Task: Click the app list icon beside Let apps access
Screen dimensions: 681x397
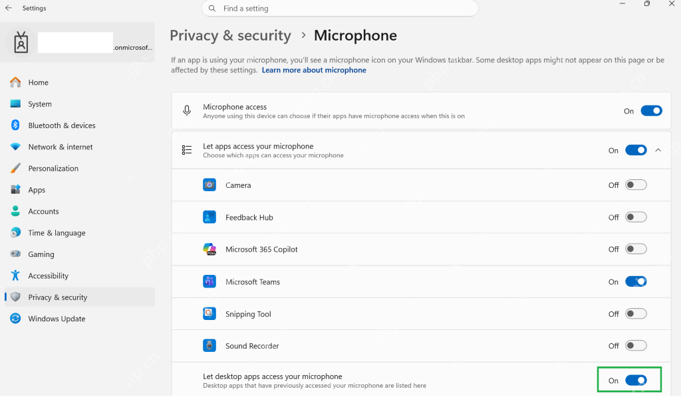Action: pyautogui.click(x=187, y=150)
